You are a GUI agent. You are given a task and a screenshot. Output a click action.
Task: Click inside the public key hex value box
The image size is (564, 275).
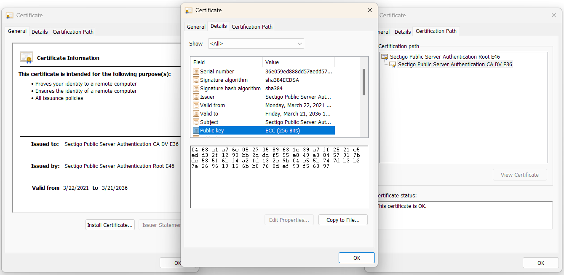pyautogui.click(x=279, y=177)
